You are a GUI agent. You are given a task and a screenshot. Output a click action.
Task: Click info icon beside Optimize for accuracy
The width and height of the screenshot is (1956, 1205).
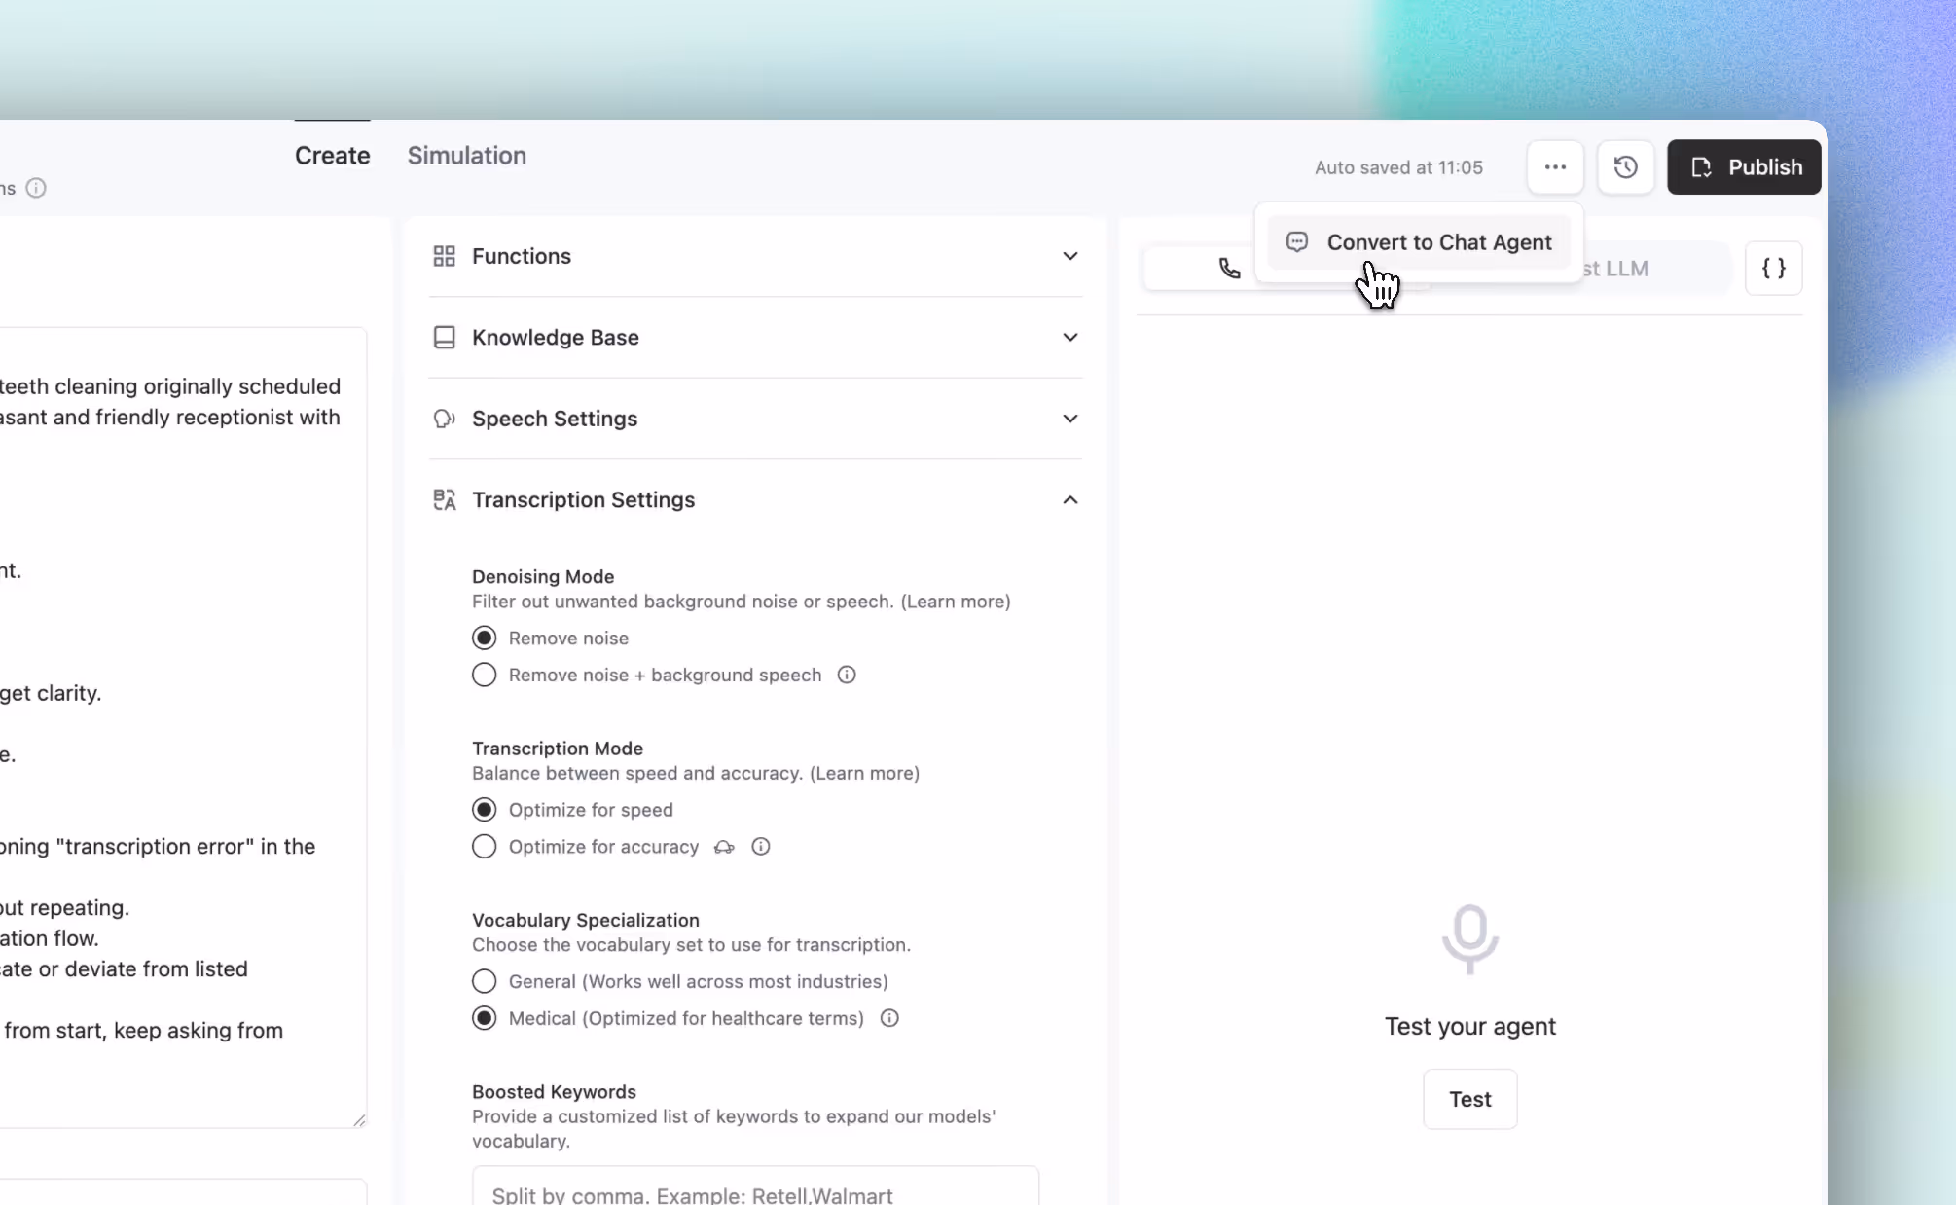pyautogui.click(x=761, y=847)
